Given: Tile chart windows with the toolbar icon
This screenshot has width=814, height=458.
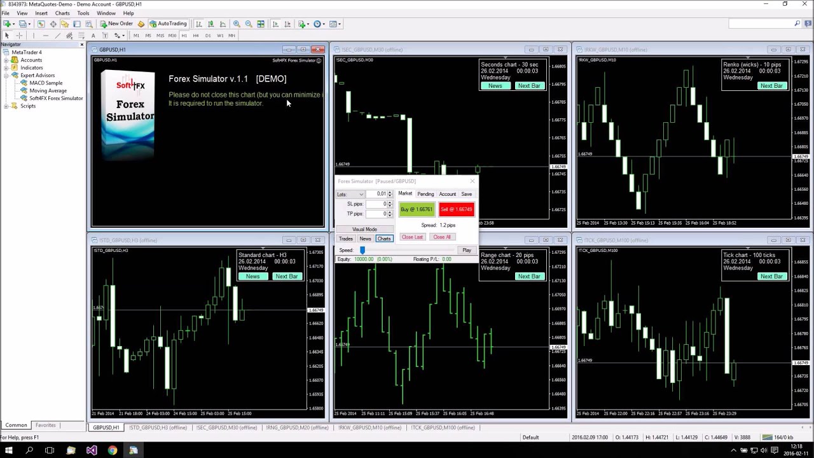Looking at the screenshot, I should click(x=261, y=24).
